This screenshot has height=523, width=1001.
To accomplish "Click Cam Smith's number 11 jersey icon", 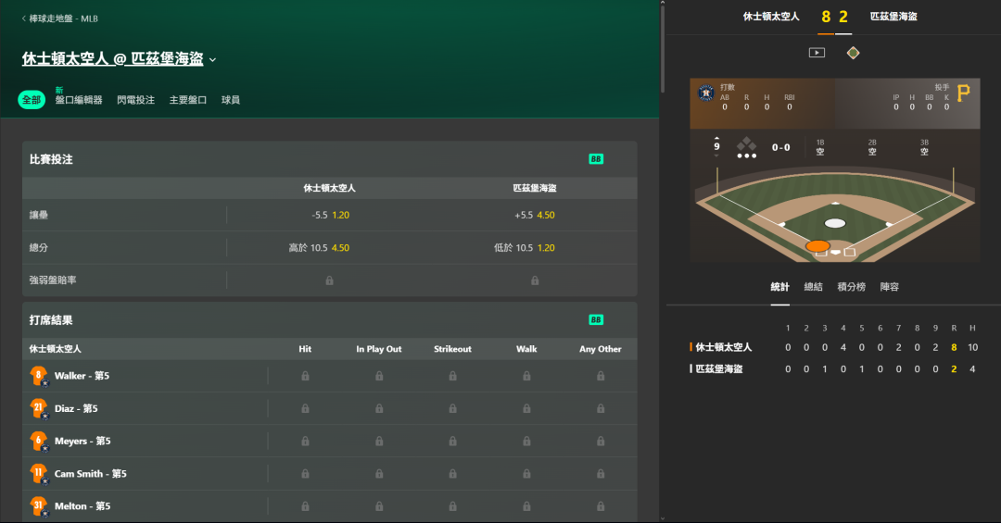I will 39,474.
